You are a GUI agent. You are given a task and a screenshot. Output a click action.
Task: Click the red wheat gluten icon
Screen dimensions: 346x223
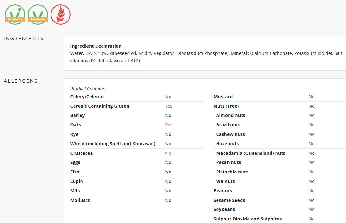click(x=61, y=15)
